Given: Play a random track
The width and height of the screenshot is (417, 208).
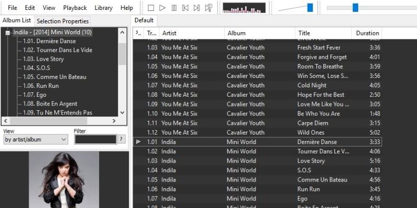Looking at the screenshot, I should [x=208, y=8].
